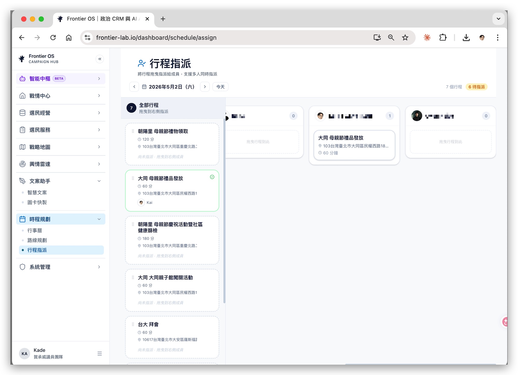
Task: Click the 今天 button
Action: click(220, 87)
